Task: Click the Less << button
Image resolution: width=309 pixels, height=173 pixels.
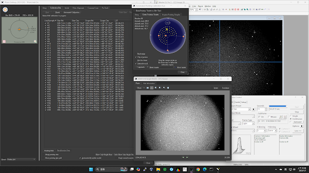Action: click(x=298, y=131)
